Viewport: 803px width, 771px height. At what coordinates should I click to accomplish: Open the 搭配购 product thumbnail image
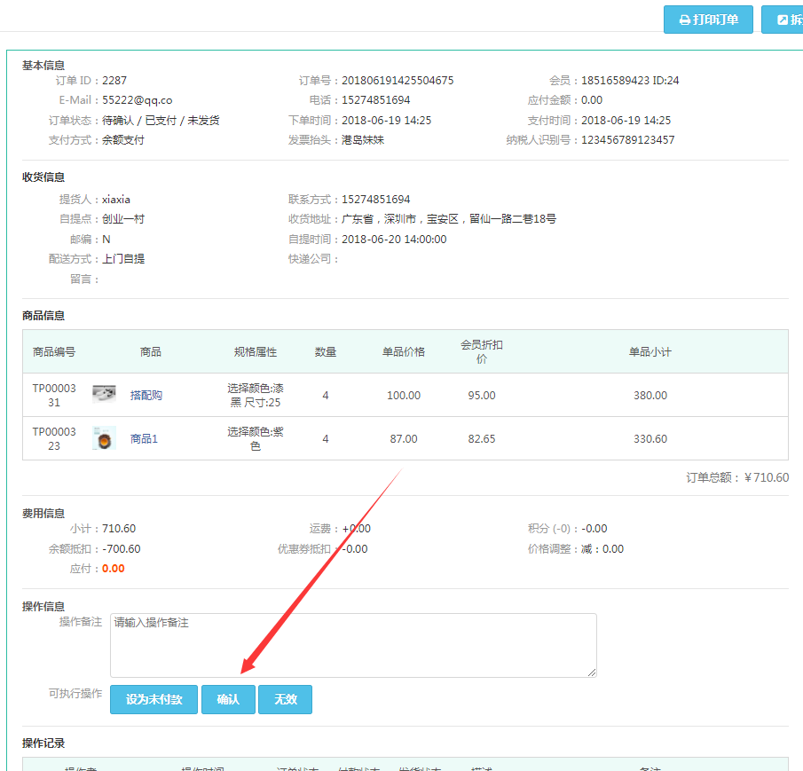click(104, 395)
